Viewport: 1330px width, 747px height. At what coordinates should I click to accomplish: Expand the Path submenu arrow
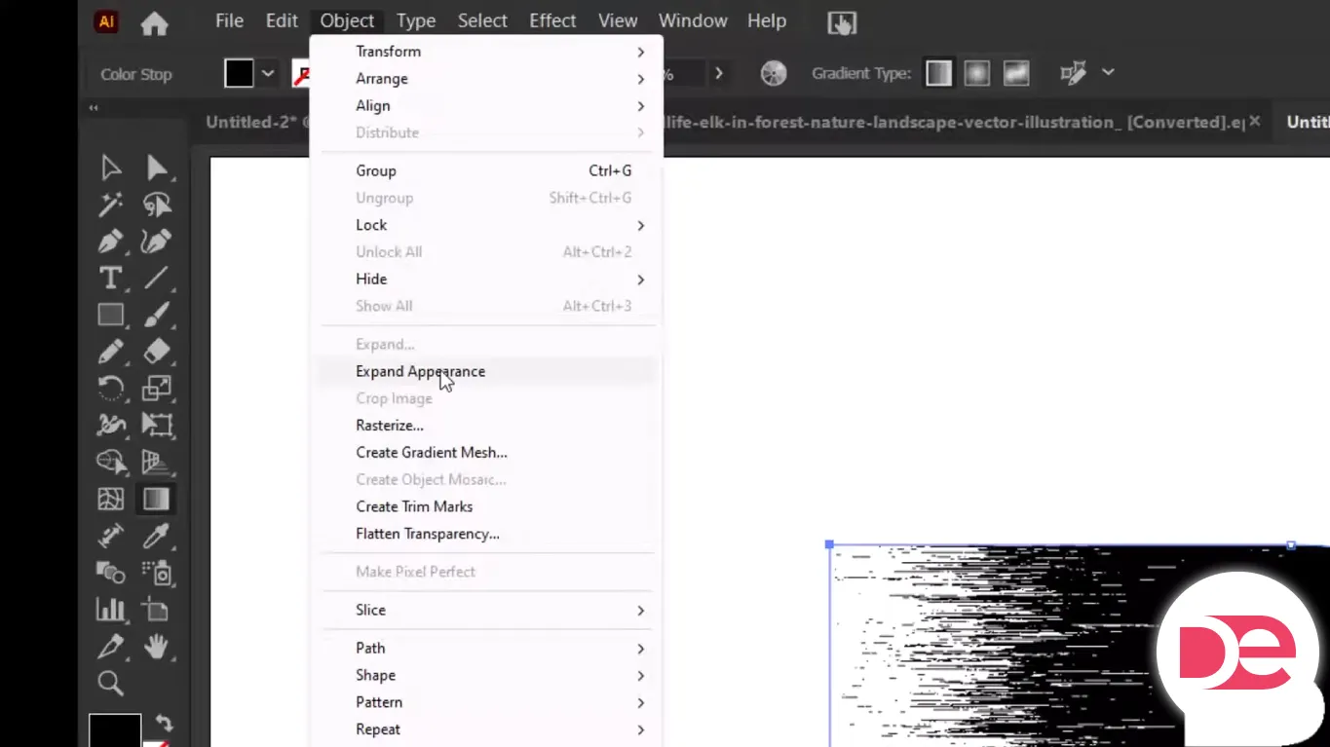pos(640,649)
